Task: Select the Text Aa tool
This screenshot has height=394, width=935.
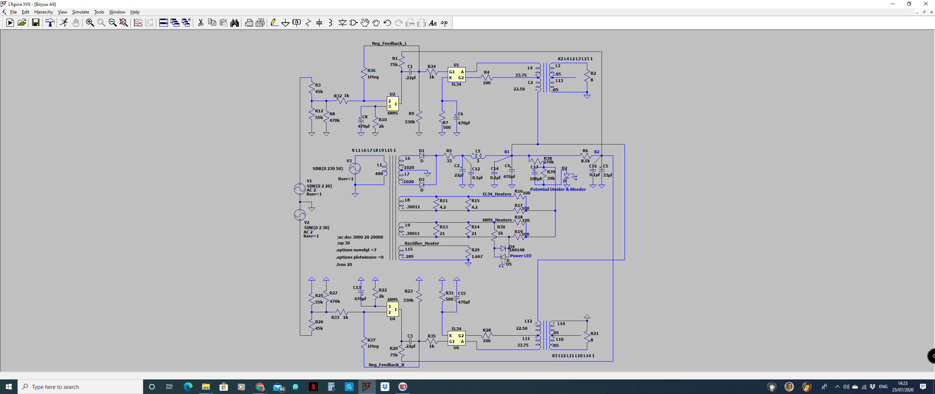Action: point(433,23)
